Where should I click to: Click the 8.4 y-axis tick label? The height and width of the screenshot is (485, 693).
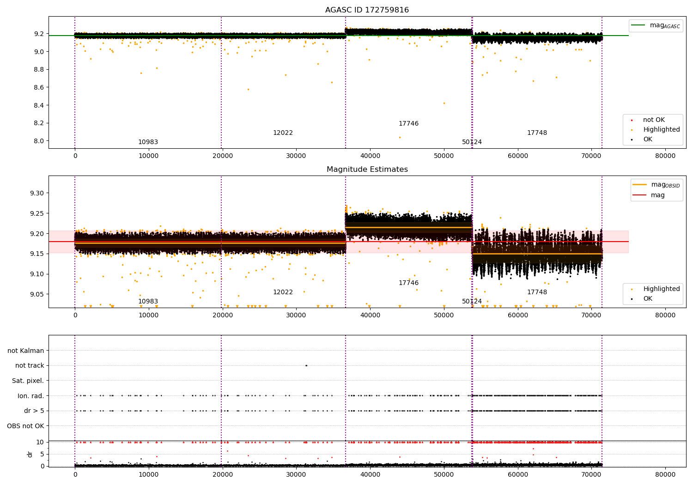(x=39, y=106)
